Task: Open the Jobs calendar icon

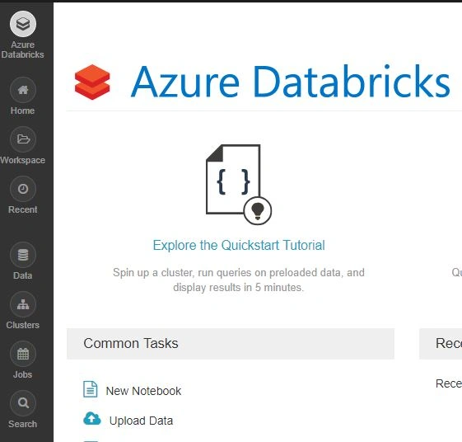Action: pyautogui.click(x=23, y=354)
